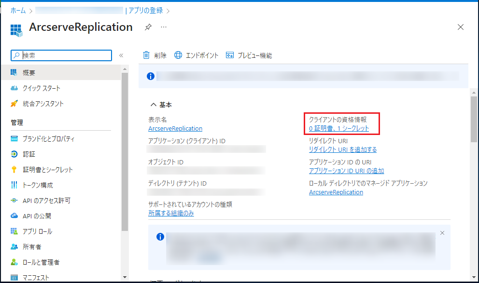Screen dimensions: 479x283
Task: Click the main pane scrollbar up arrow
Action: (x=474, y=93)
